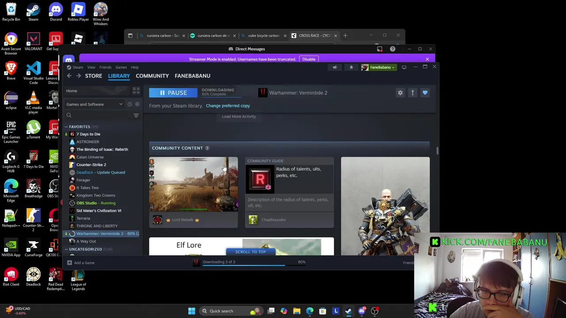Select 7 Days to Die in library
Viewport: 566px width, 318px height.
pos(88,134)
